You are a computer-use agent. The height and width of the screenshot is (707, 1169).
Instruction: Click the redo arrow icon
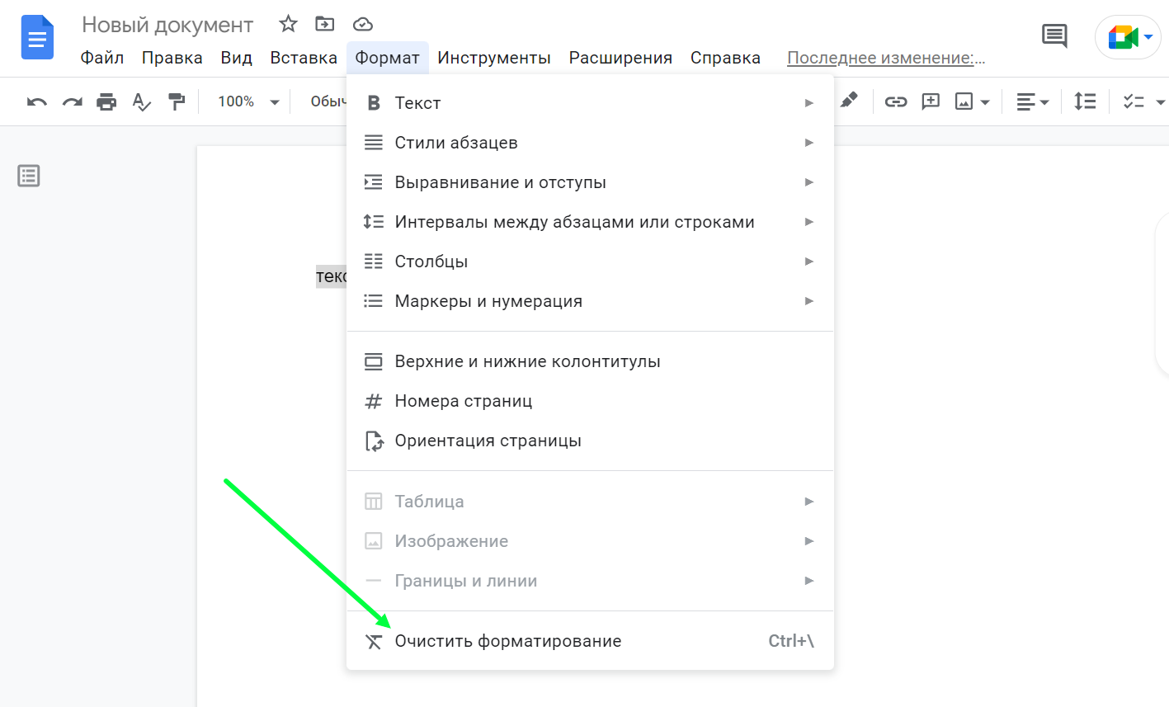73,101
